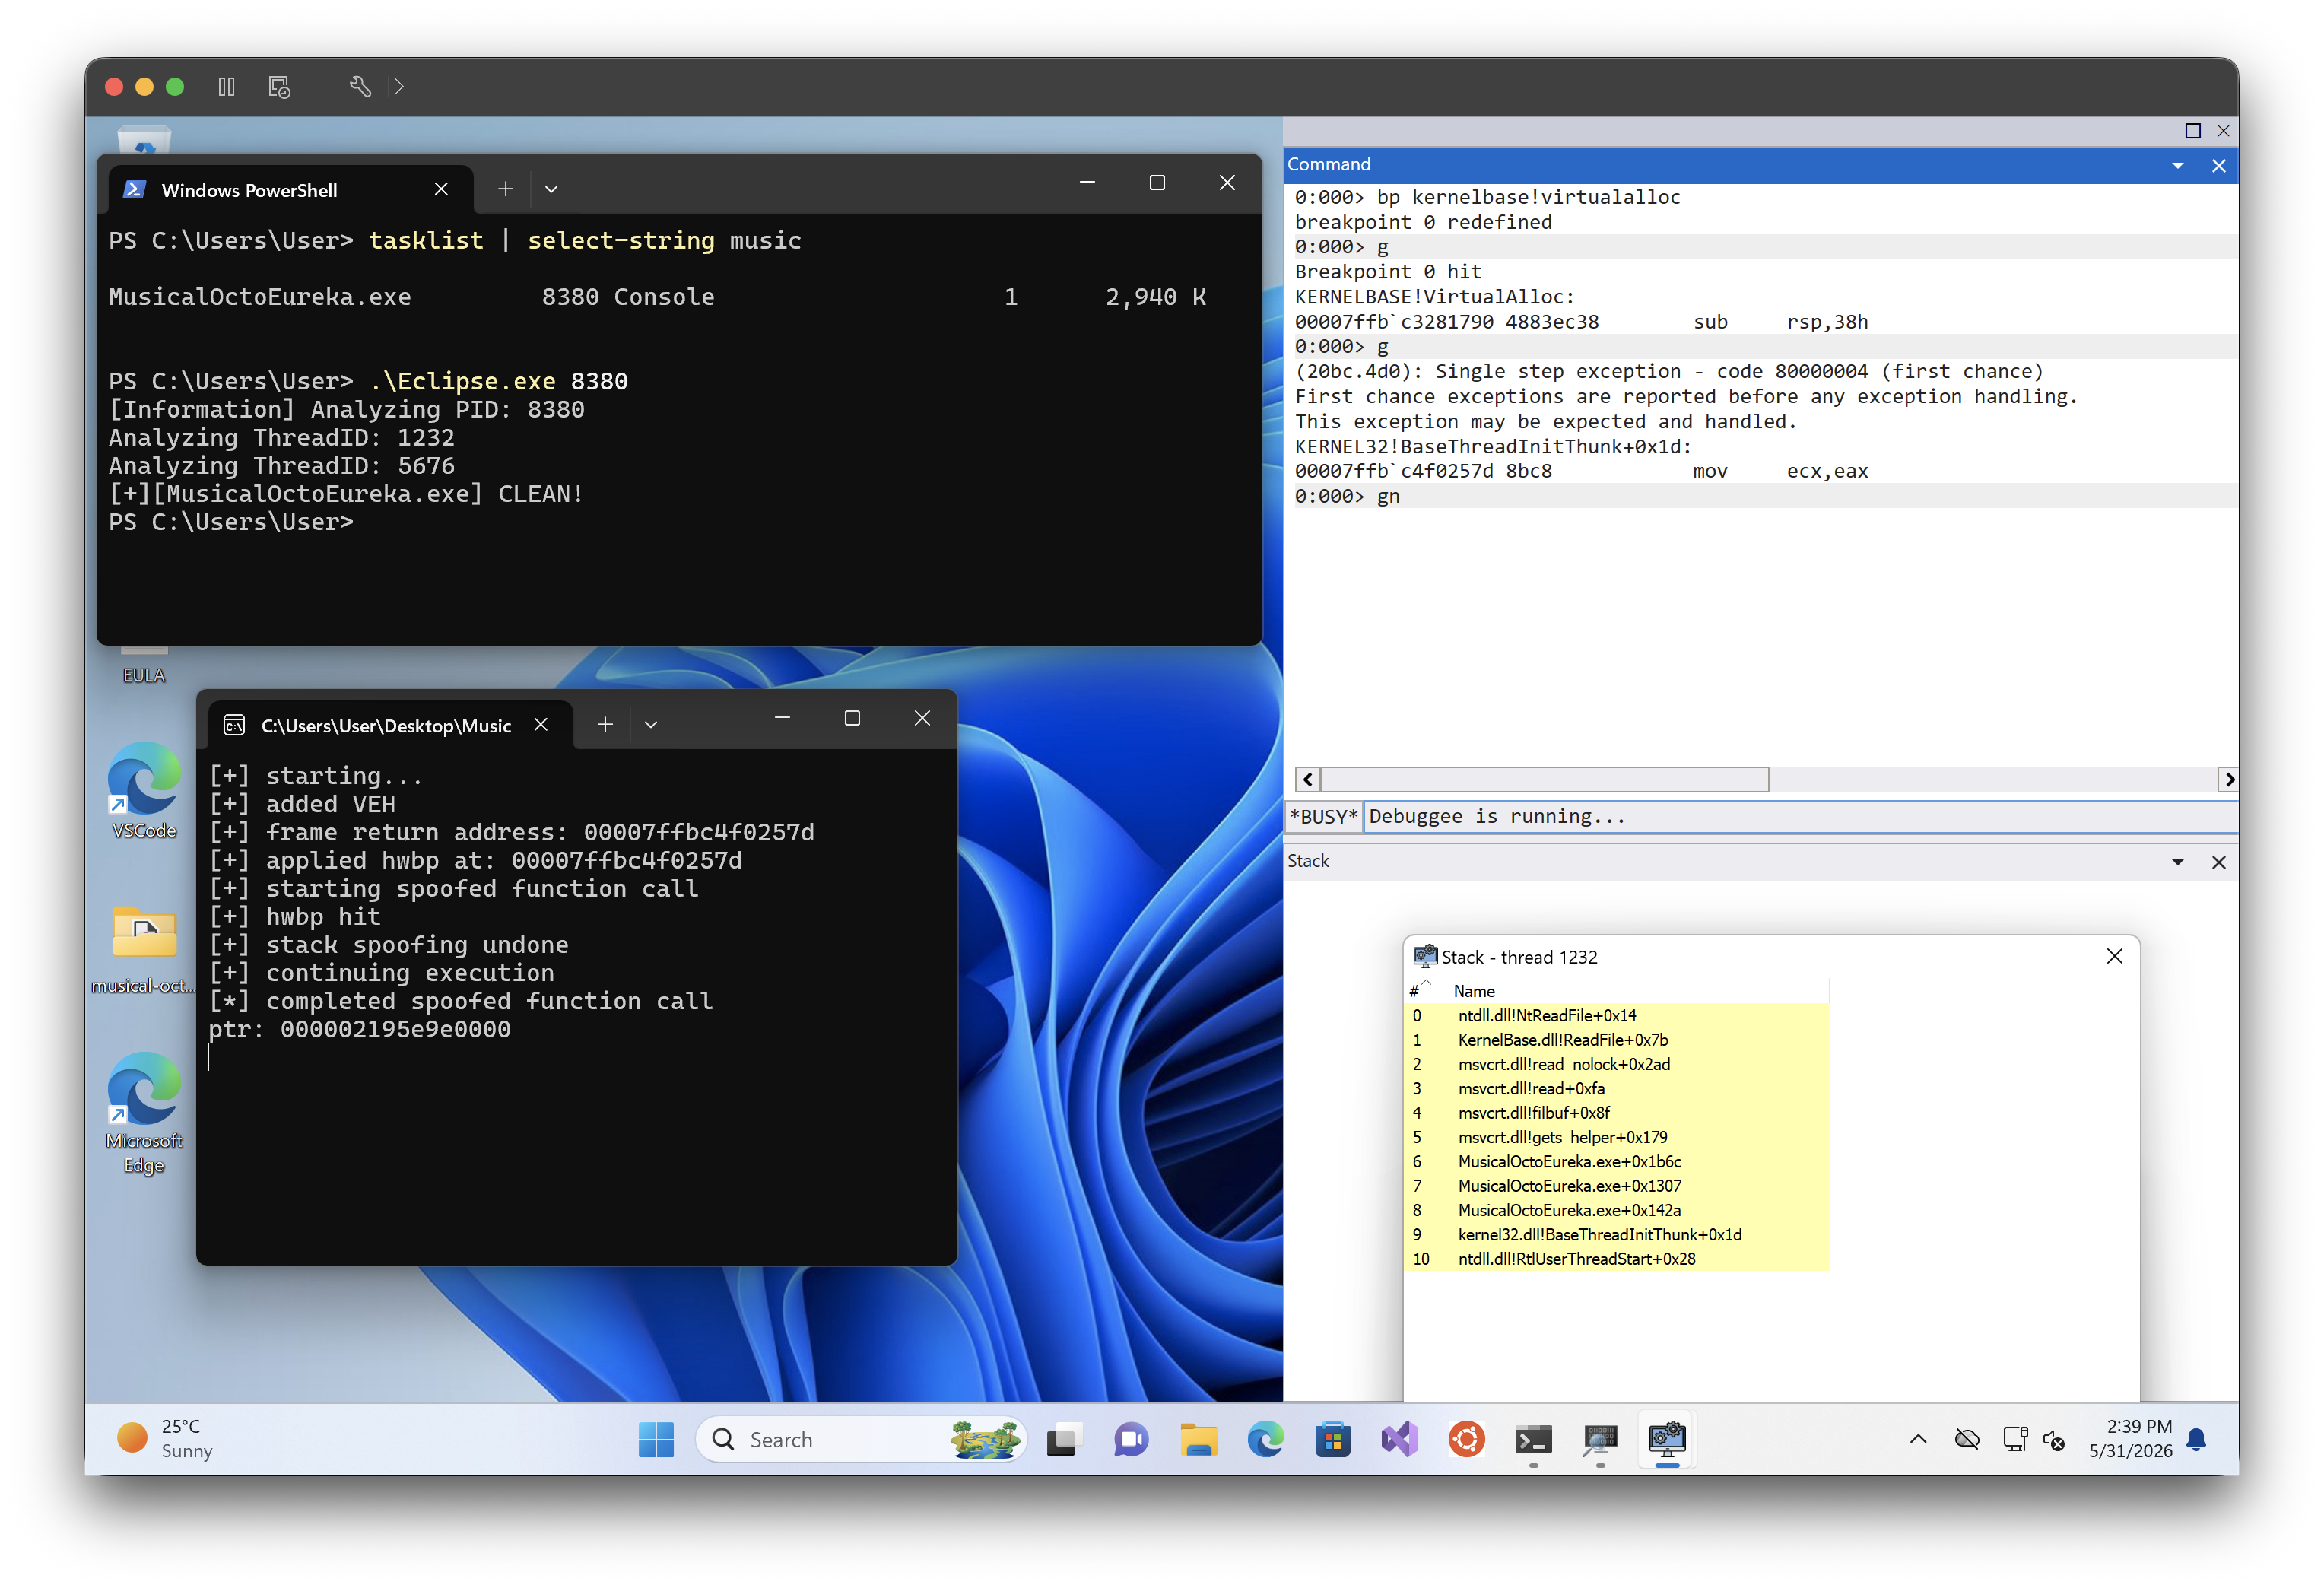Open the Command panel dropdown arrow
Viewport: 2324px width, 1588px height.
(x=2178, y=165)
